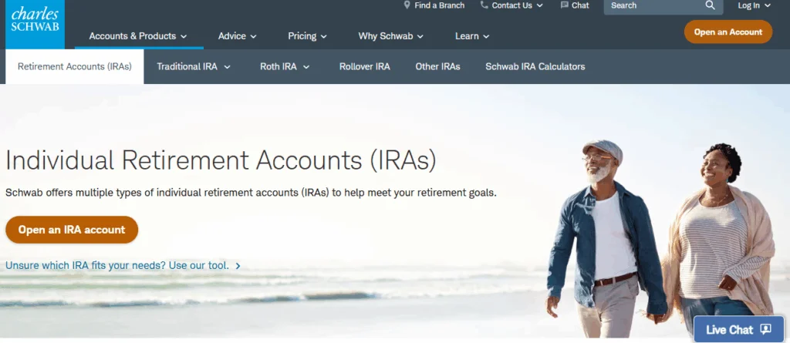
Task: Select the Retirement Accounts (IRAs) tab
Action: pyautogui.click(x=75, y=67)
